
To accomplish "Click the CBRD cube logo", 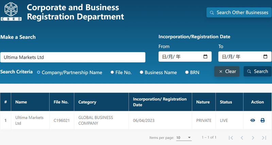I will click(x=11, y=11).
